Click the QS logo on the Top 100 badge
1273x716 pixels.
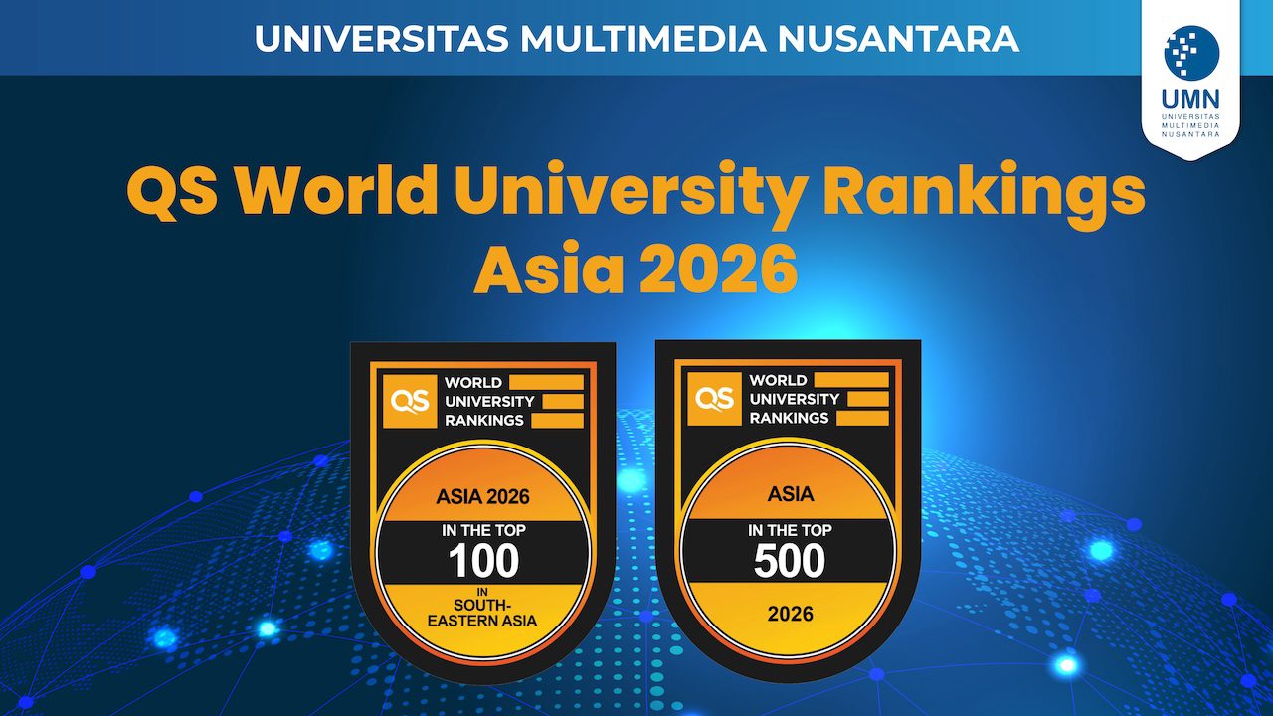click(410, 400)
